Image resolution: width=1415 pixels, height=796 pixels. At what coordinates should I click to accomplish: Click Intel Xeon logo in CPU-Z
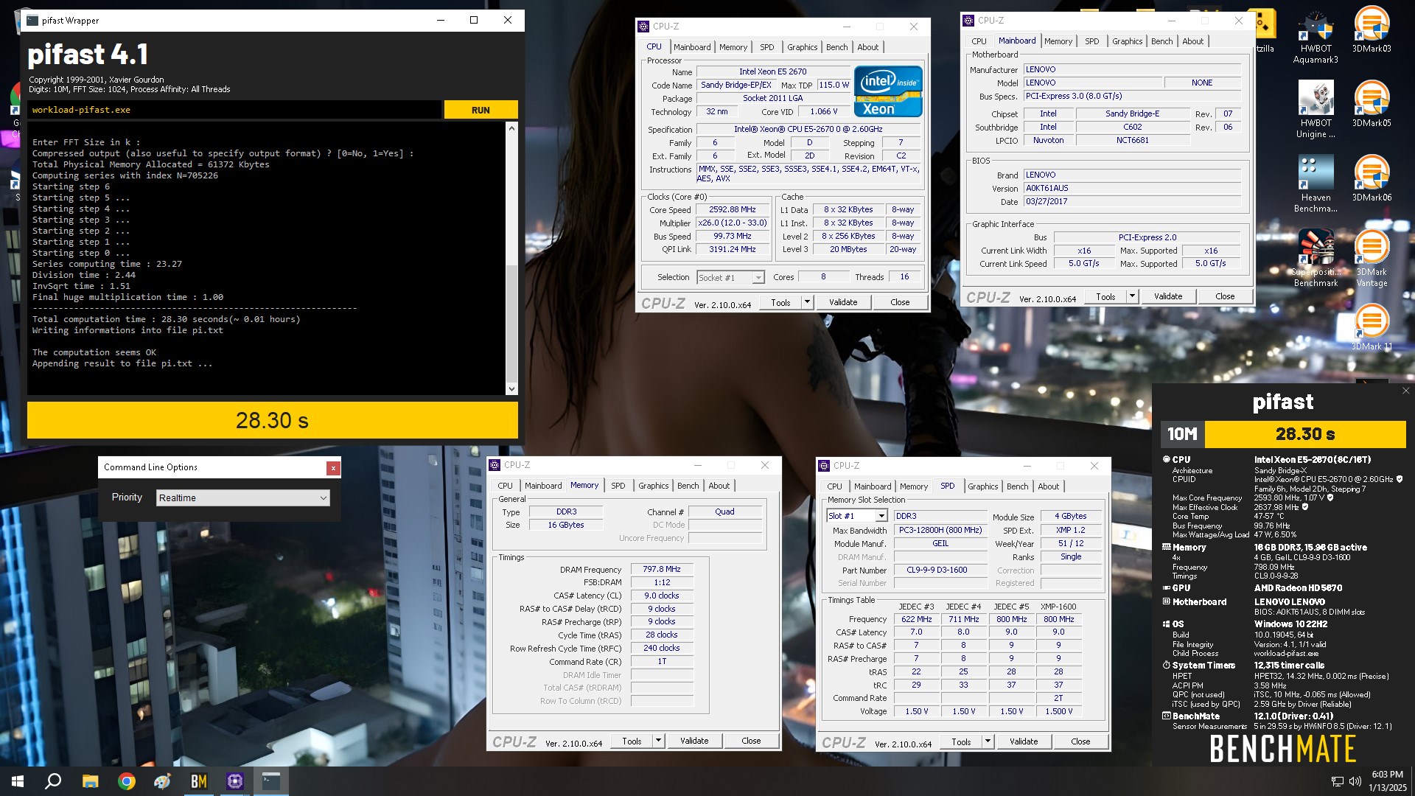pos(887,91)
